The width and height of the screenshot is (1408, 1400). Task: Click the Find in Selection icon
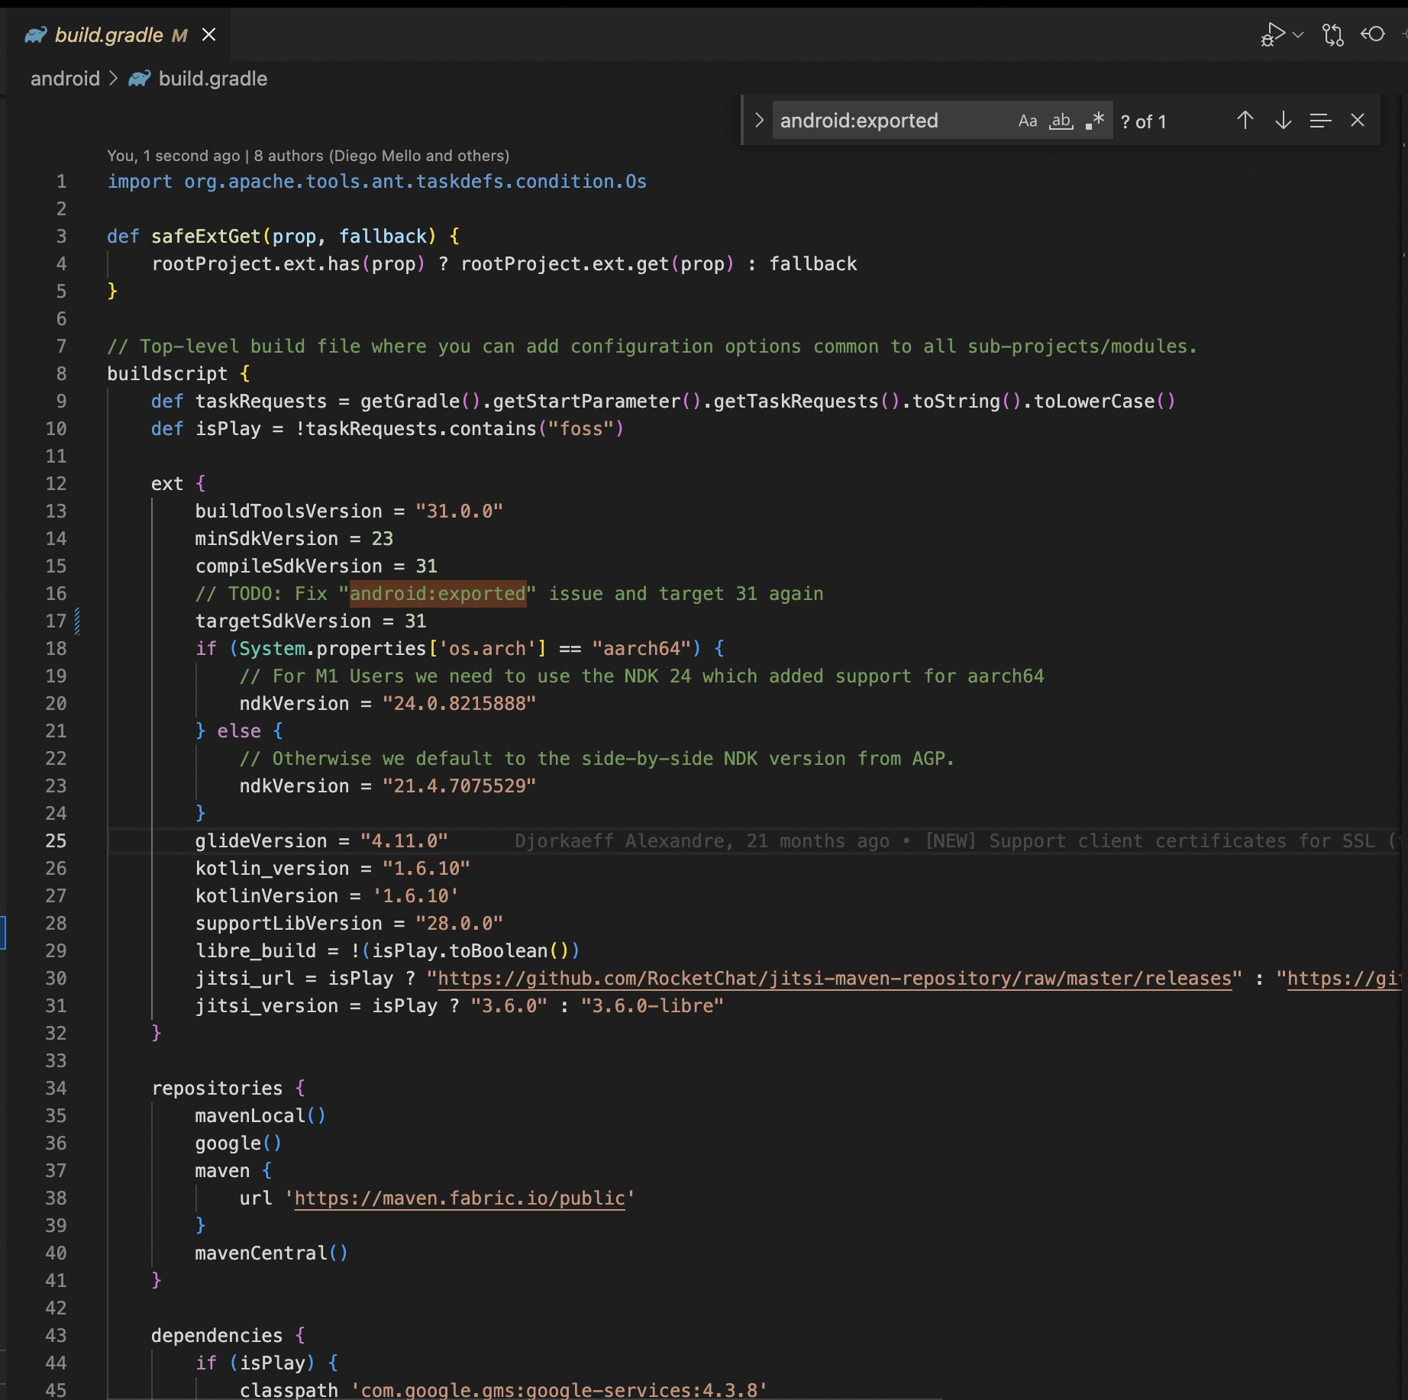coord(1320,120)
